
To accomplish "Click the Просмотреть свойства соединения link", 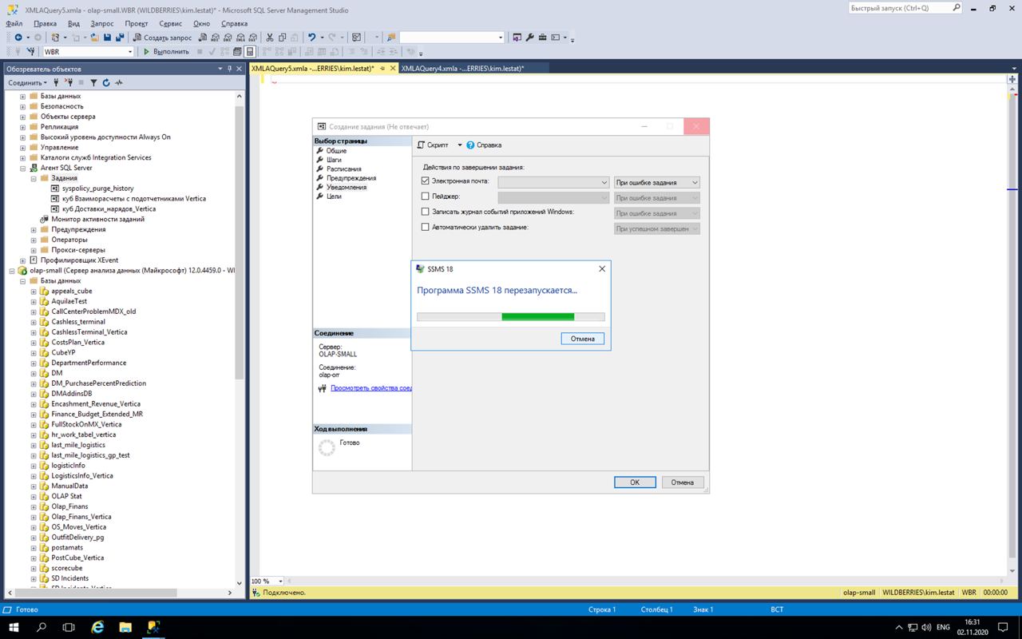I will coord(371,388).
